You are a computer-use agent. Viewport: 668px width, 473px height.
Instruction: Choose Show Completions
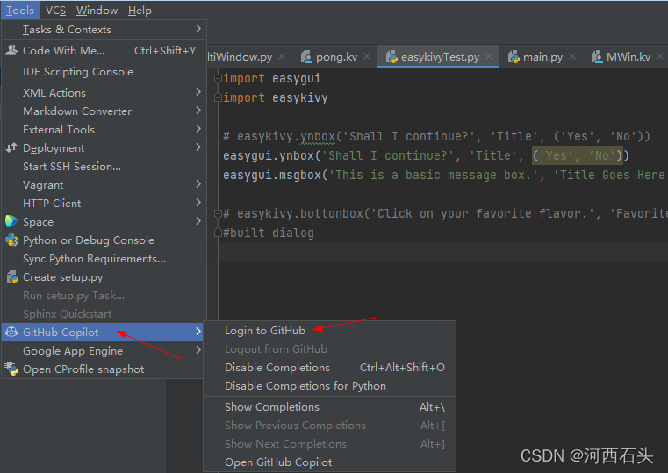click(329, 407)
